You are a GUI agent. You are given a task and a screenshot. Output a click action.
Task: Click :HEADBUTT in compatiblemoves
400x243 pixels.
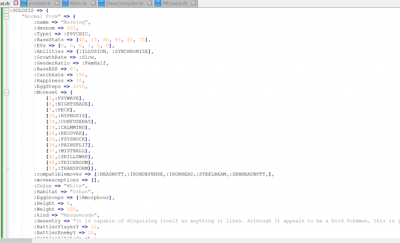pos(110,174)
